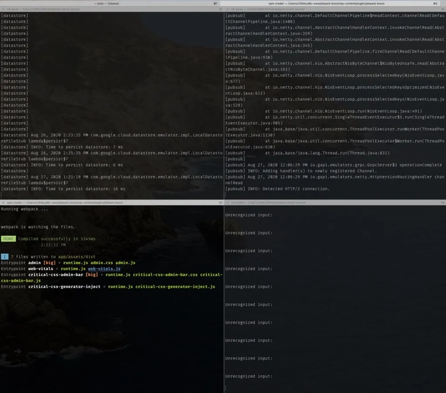Close the pubsub pane with its x icon

point(227,10)
